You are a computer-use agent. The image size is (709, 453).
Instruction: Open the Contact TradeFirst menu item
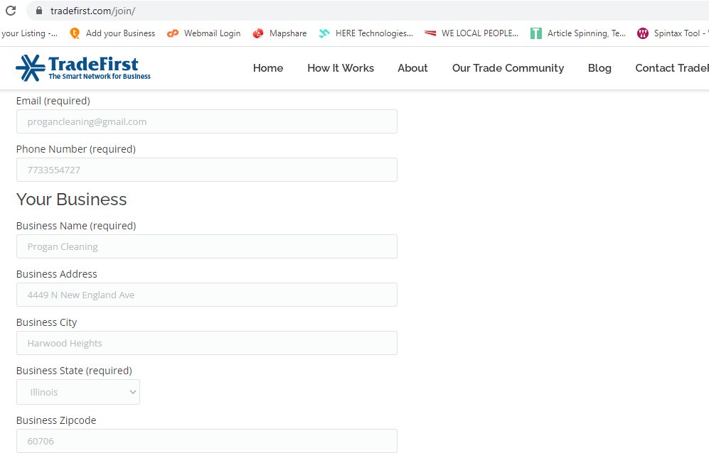(x=672, y=67)
